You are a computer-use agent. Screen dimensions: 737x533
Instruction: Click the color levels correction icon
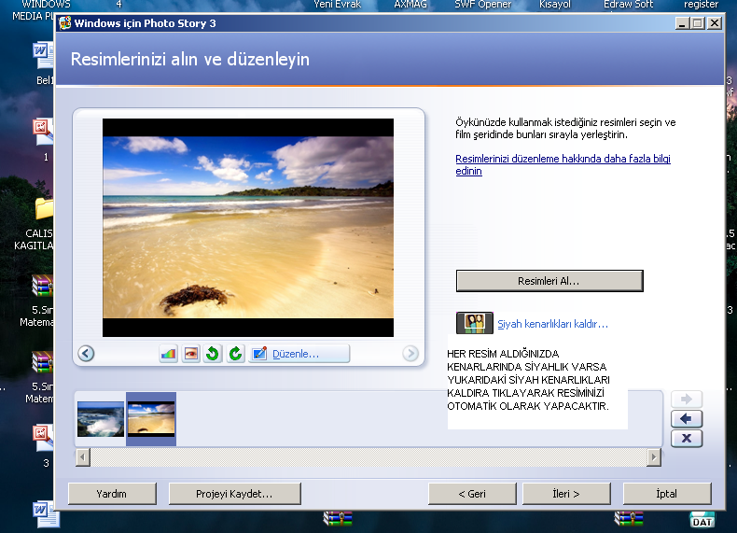pos(168,354)
